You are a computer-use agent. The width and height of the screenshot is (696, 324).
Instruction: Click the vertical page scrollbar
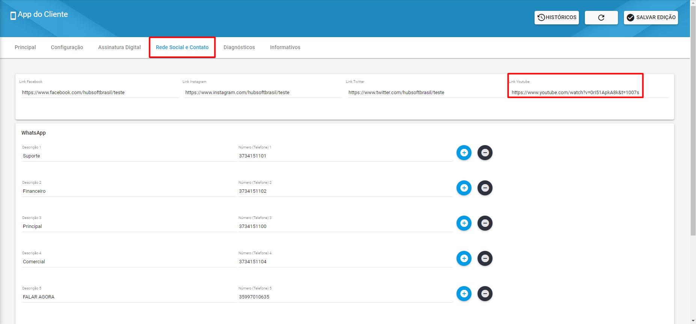[x=693, y=120]
